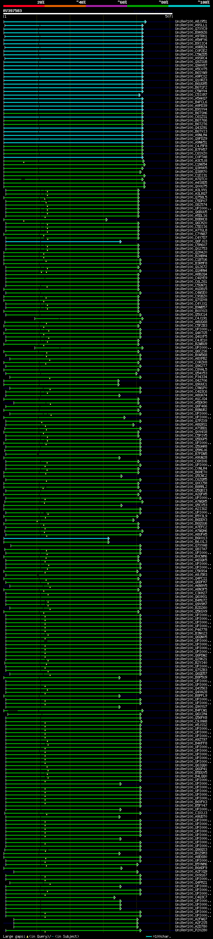Click the green ~80% identity legend segment
This screenshot has width=213, height=939.
point(148,6)
